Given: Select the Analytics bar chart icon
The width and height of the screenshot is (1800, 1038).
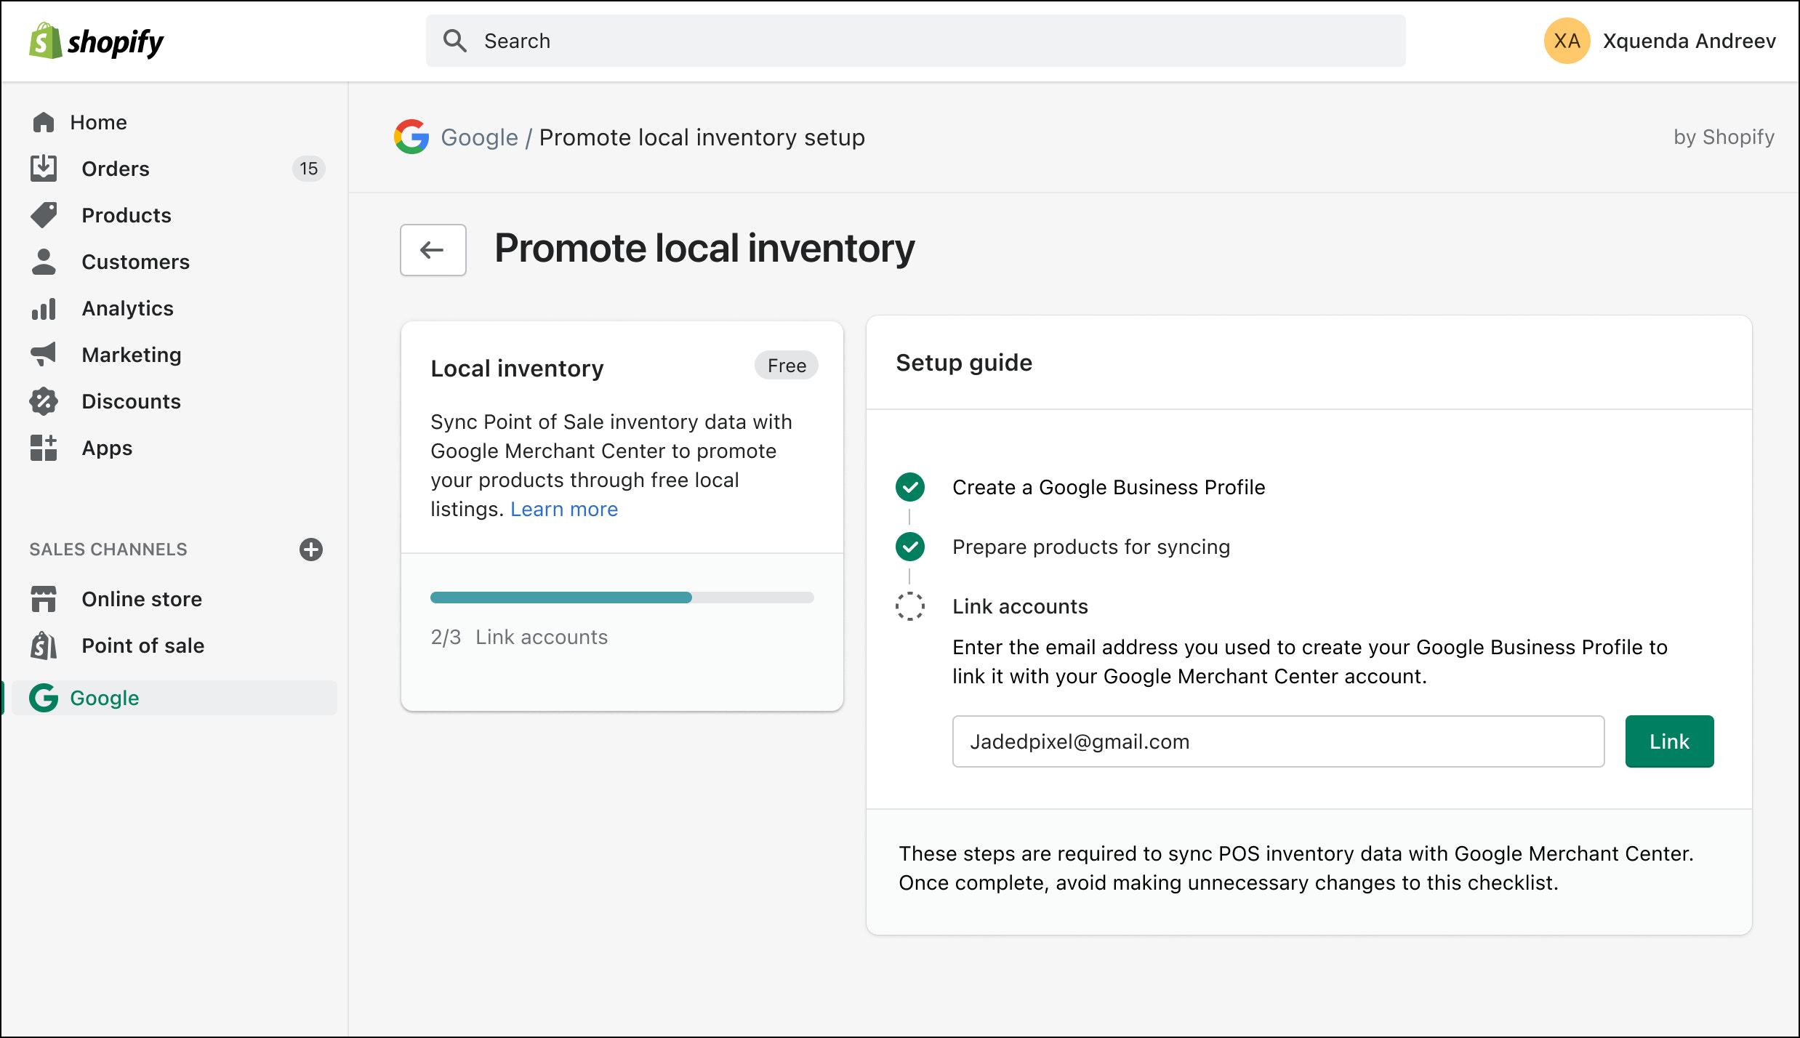Looking at the screenshot, I should [x=43, y=308].
